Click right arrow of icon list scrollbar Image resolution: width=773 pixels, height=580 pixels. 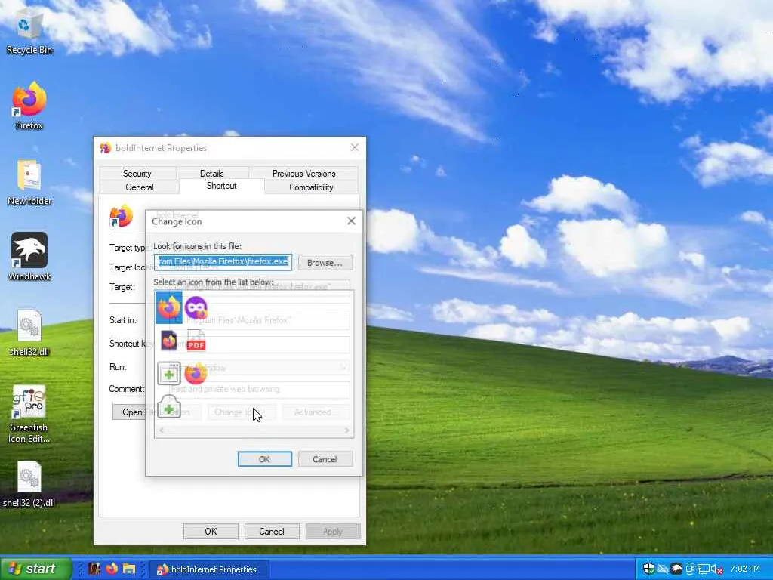click(x=347, y=430)
